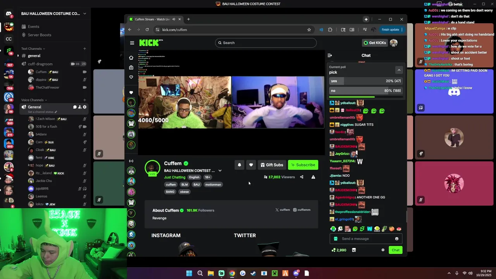Open a new Chrome tab
496x279 pixels.
188,19
